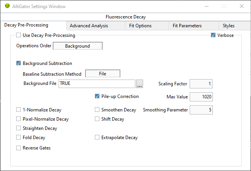251x171 pixels.
Task: Enable Use Decay Pre-Processing checkbox
Action: click(19, 35)
